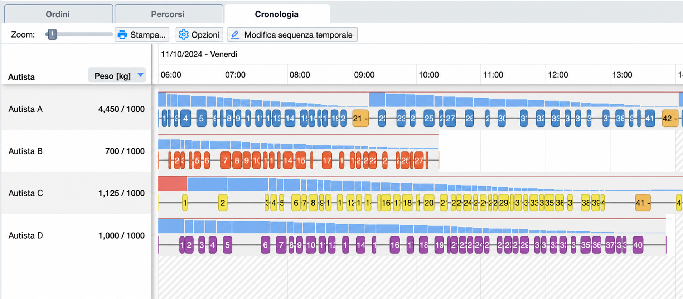683x299 pixels.
Task: Select yellow stop 1 of Autista C
Action: (185, 203)
